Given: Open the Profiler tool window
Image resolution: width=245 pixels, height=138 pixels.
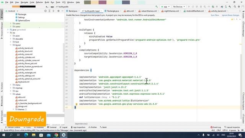Looking at the screenshot, I should pos(93,127).
